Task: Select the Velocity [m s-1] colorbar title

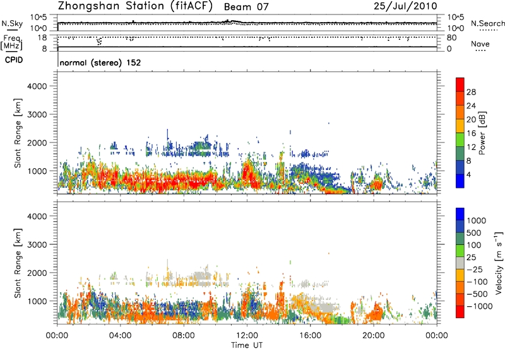Action: 499,263
